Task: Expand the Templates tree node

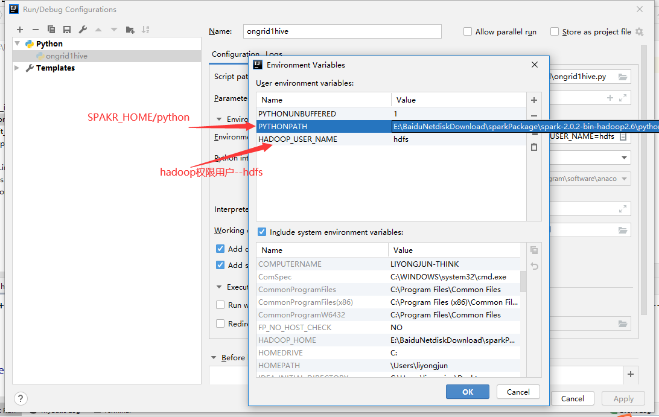Action: [17, 68]
